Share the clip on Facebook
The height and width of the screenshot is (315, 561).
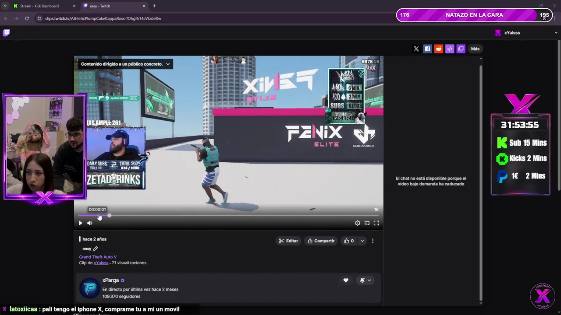[427, 49]
